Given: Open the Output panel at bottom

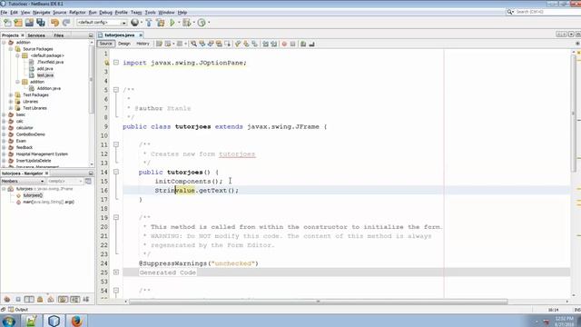Looking at the screenshot, I should tap(18, 310).
